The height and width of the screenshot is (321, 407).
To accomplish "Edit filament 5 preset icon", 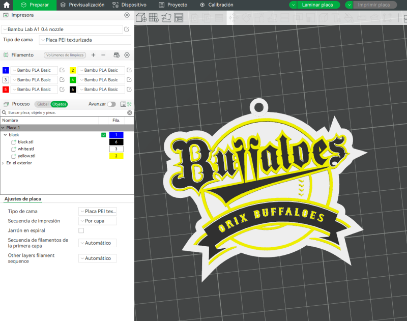I will [x=62, y=89].
